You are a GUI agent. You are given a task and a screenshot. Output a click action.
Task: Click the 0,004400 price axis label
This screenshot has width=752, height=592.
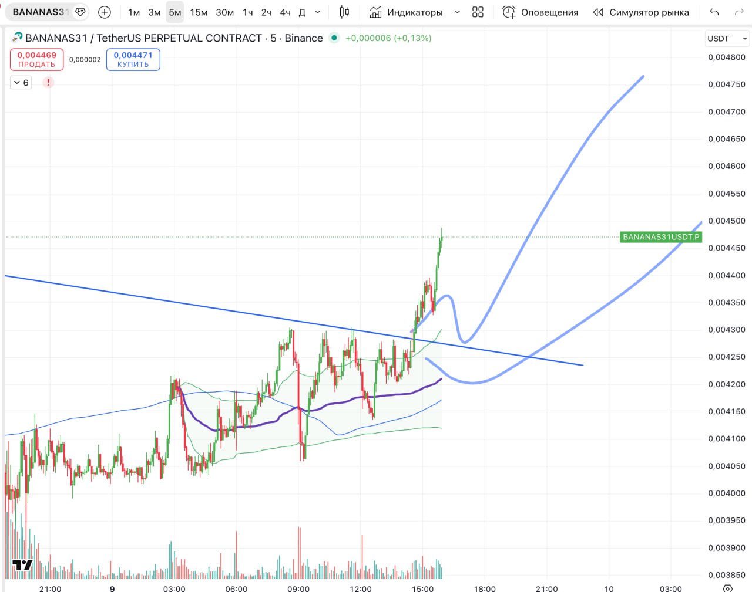pos(727,275)
